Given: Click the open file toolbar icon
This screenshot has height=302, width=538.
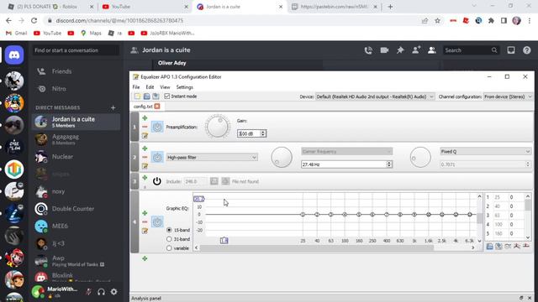Looking at the screenshot, I should (x=147, y=96).
